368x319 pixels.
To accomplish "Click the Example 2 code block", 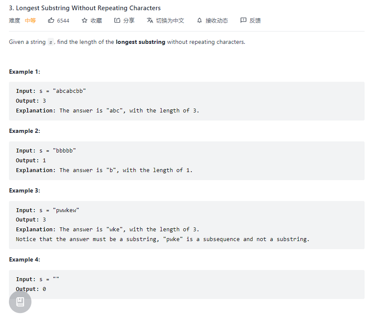I will pyautogui.click(x=187, y=161).
